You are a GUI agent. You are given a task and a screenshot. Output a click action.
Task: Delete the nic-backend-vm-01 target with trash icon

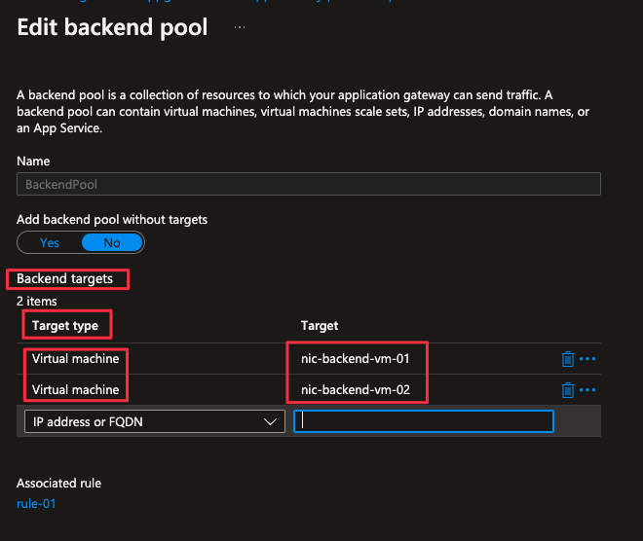tap(568, 359)
